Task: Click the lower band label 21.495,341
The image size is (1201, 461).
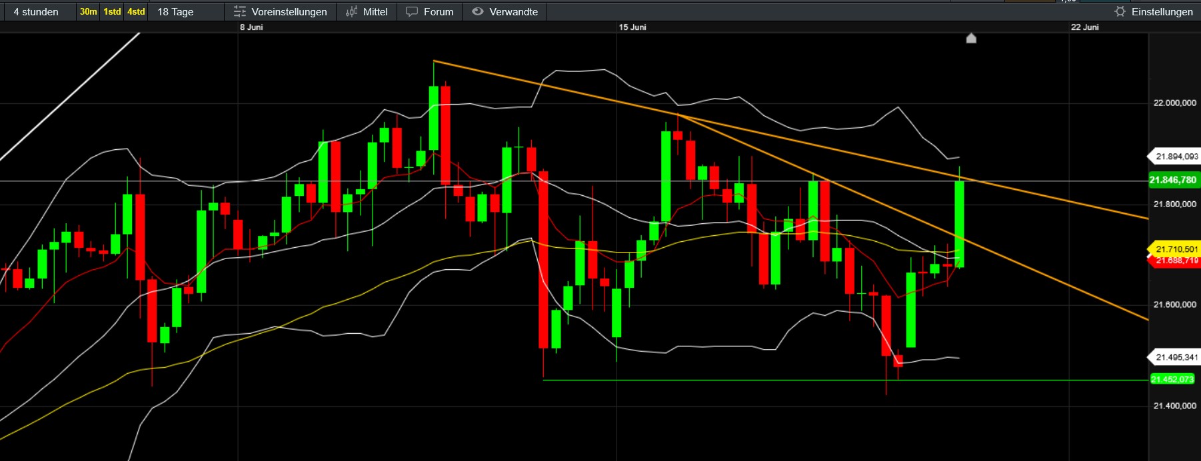Action: pyautogui.click(x=1174, y=358)
